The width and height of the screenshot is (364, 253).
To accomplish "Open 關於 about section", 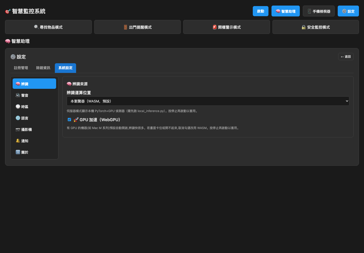I will click(x=34, y=152).
